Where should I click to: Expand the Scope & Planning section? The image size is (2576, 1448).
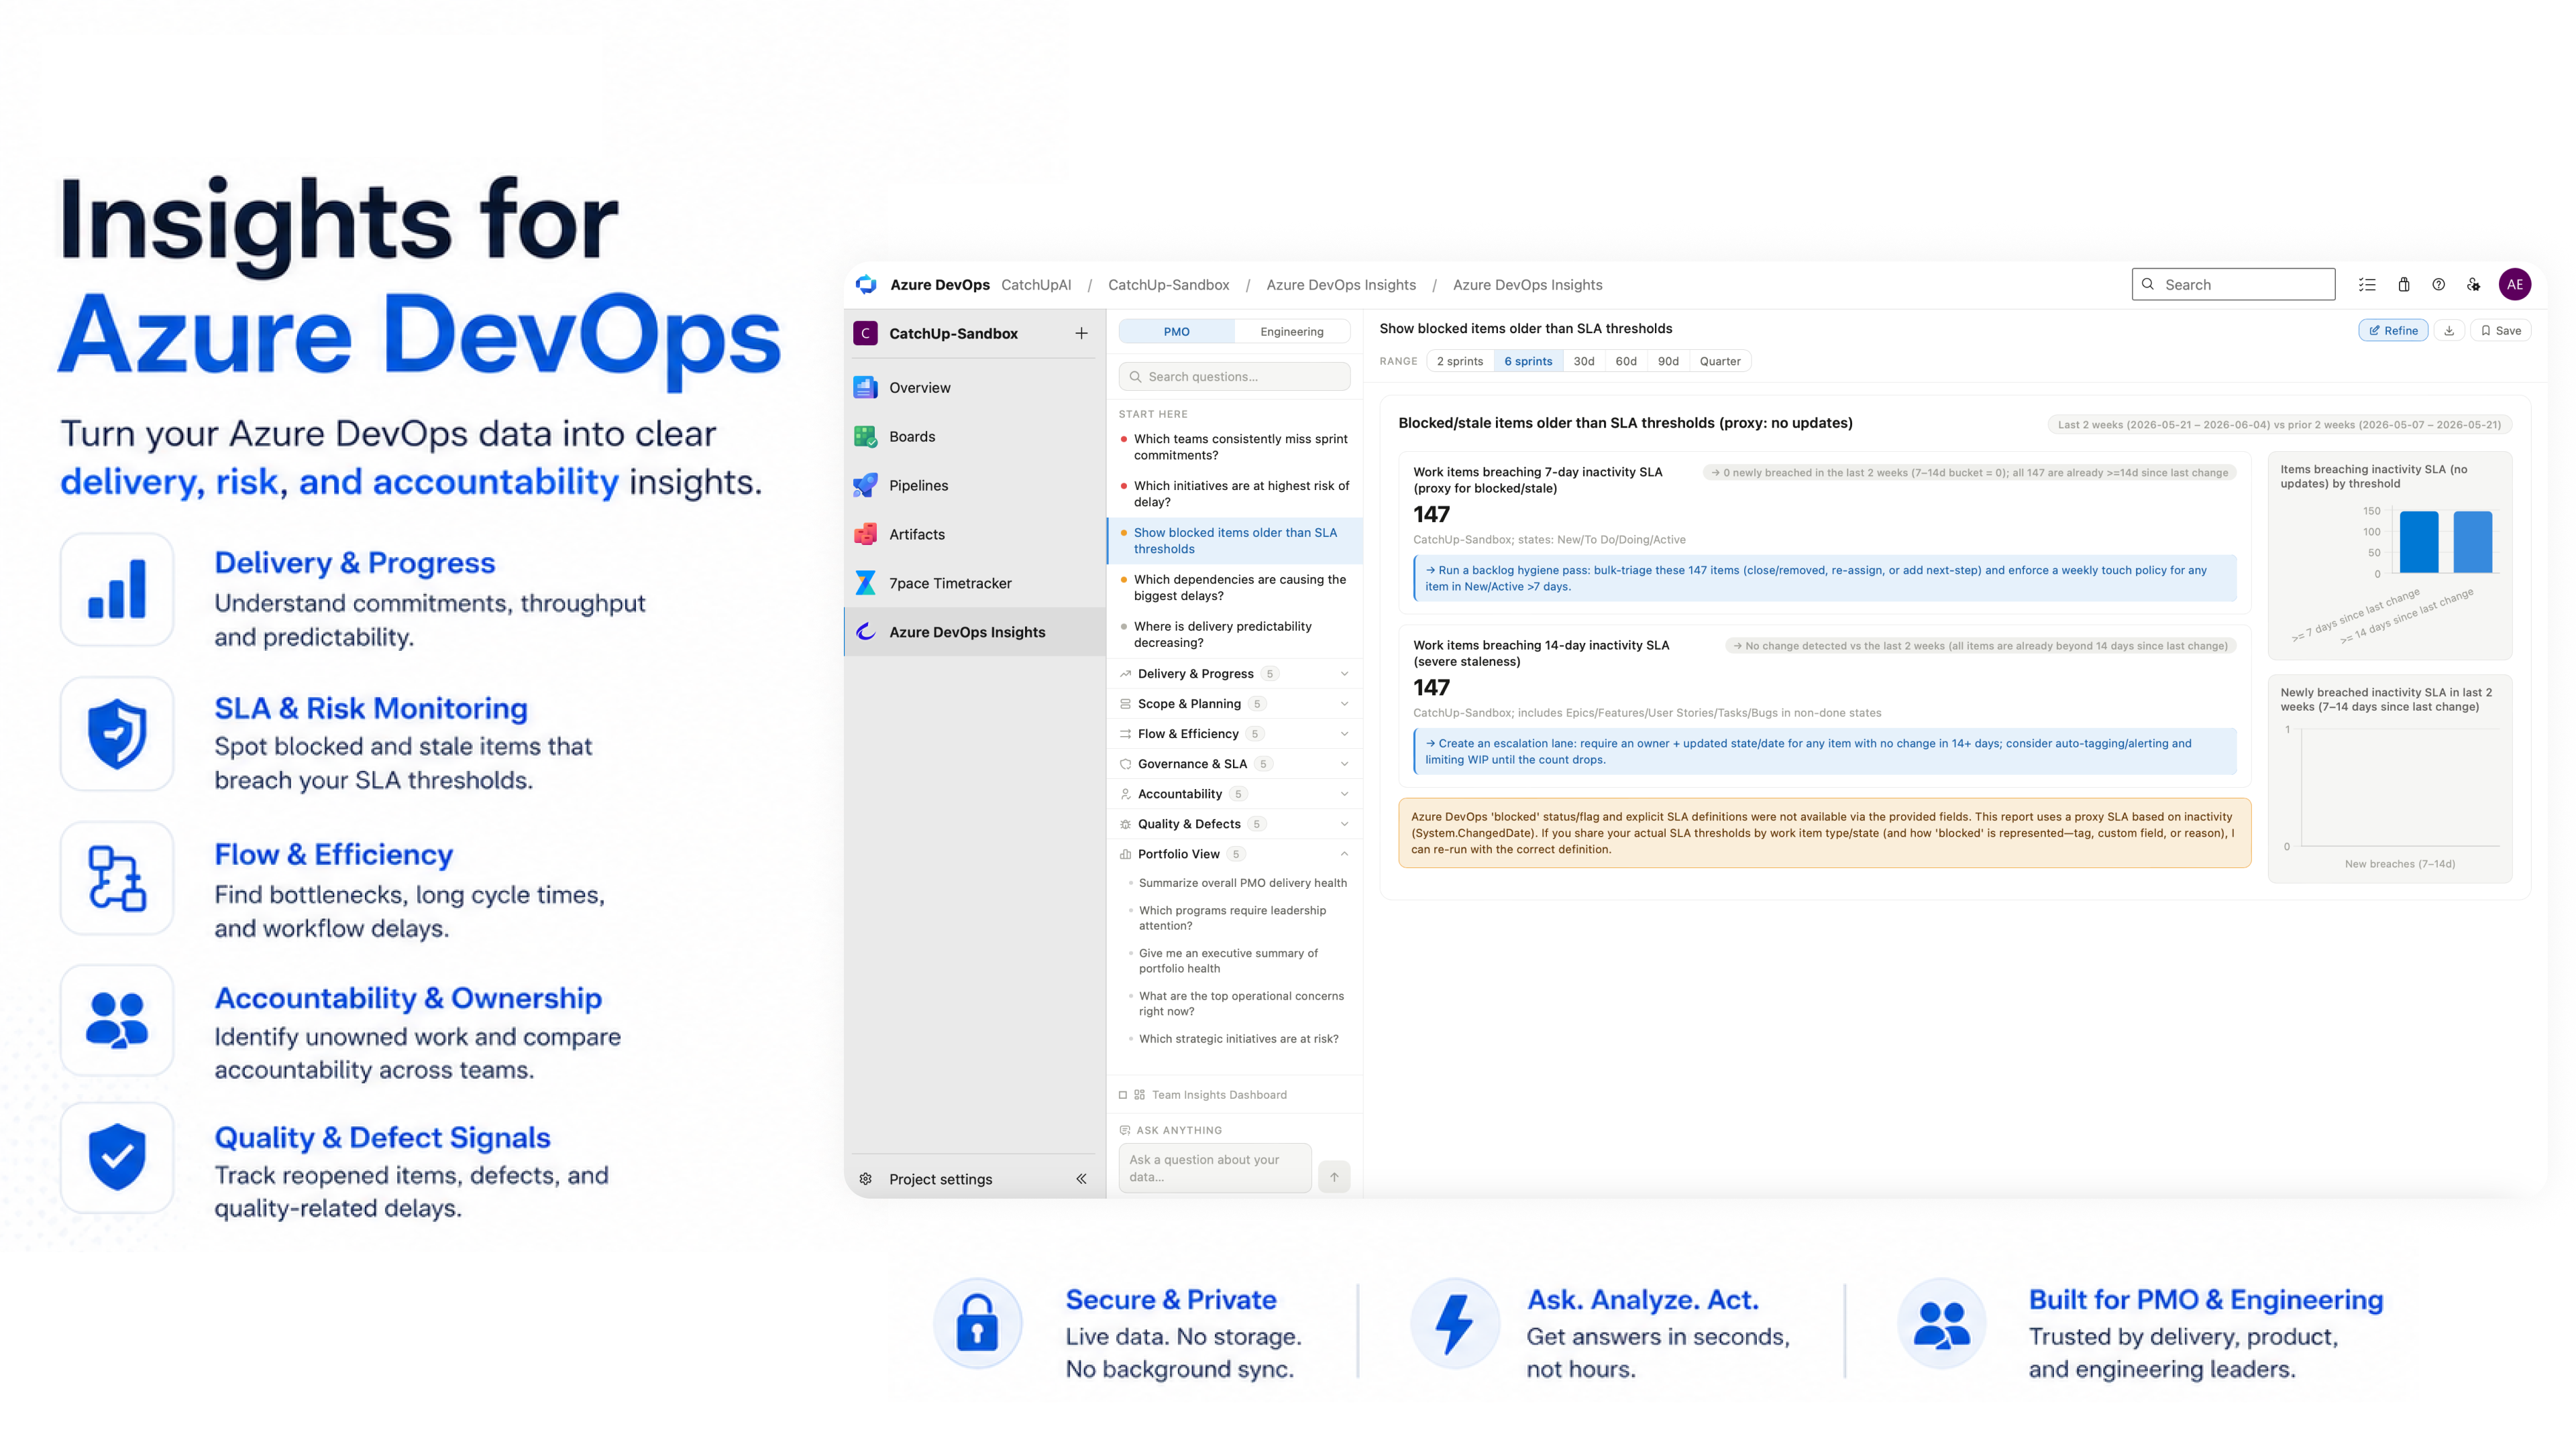[1235, 705]
